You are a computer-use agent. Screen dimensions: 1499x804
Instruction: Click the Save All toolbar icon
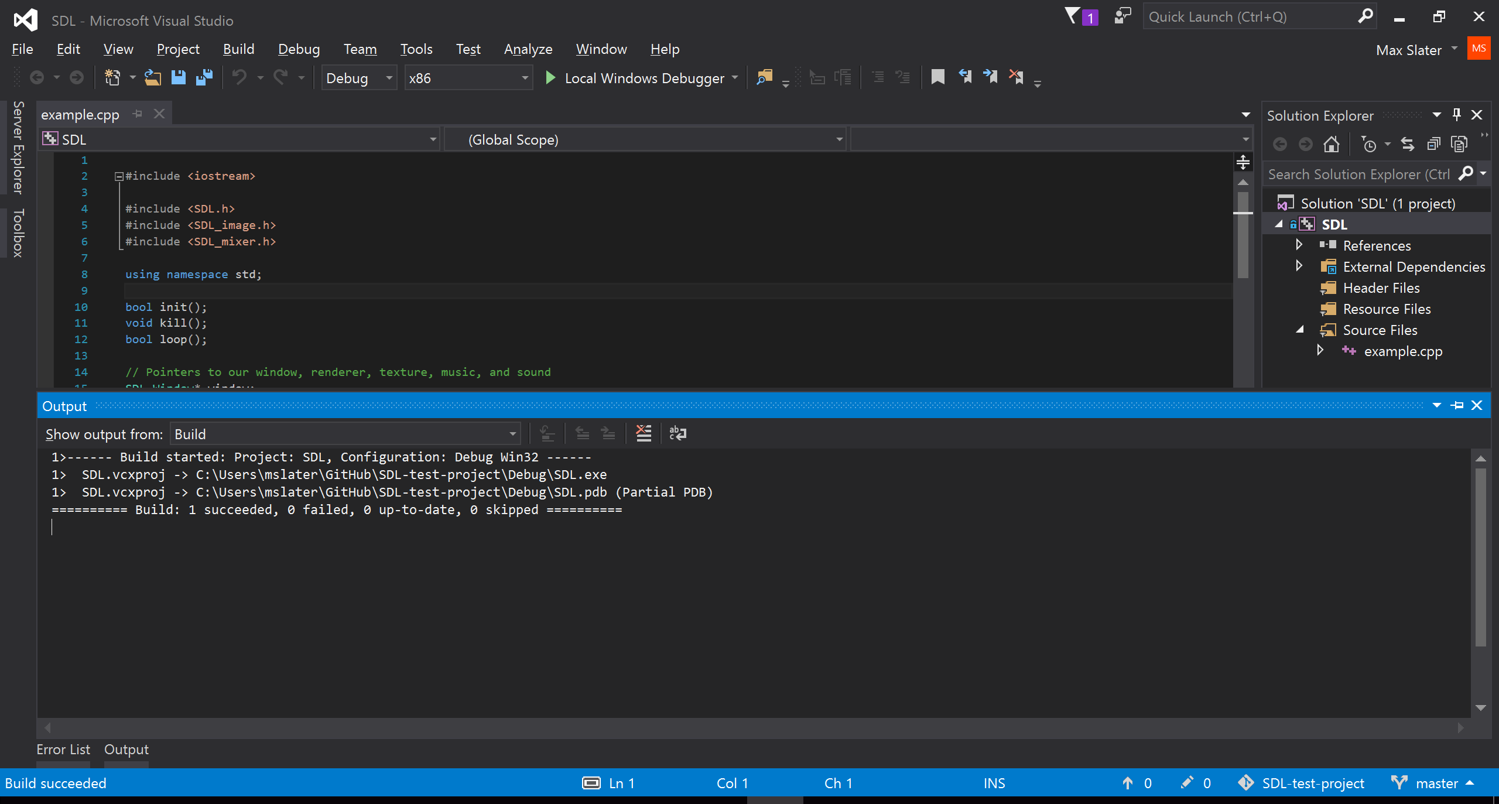pyautogui.click(x=204, y=77)
